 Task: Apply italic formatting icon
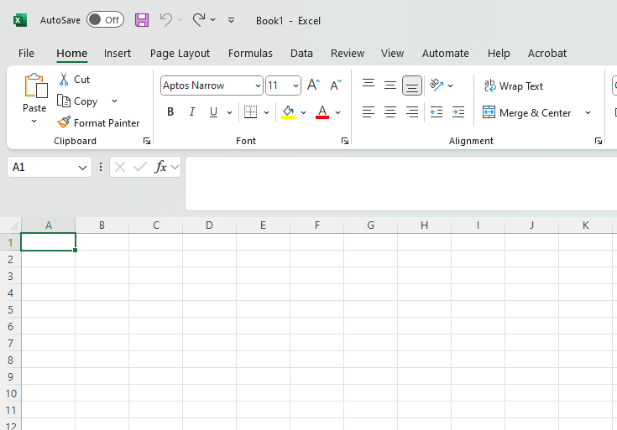(191, 112)
